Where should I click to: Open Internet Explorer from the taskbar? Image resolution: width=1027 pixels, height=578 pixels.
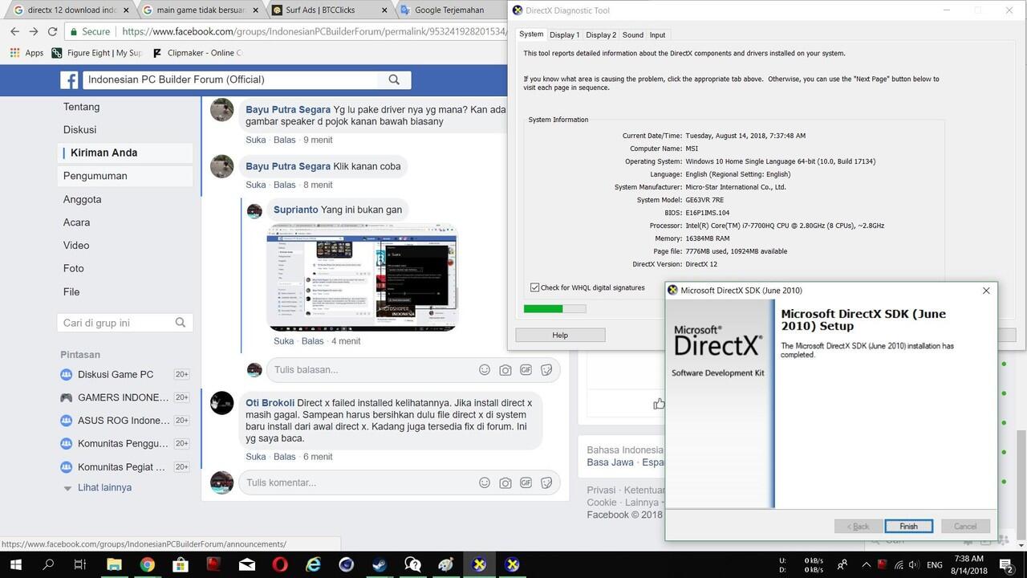313,564
